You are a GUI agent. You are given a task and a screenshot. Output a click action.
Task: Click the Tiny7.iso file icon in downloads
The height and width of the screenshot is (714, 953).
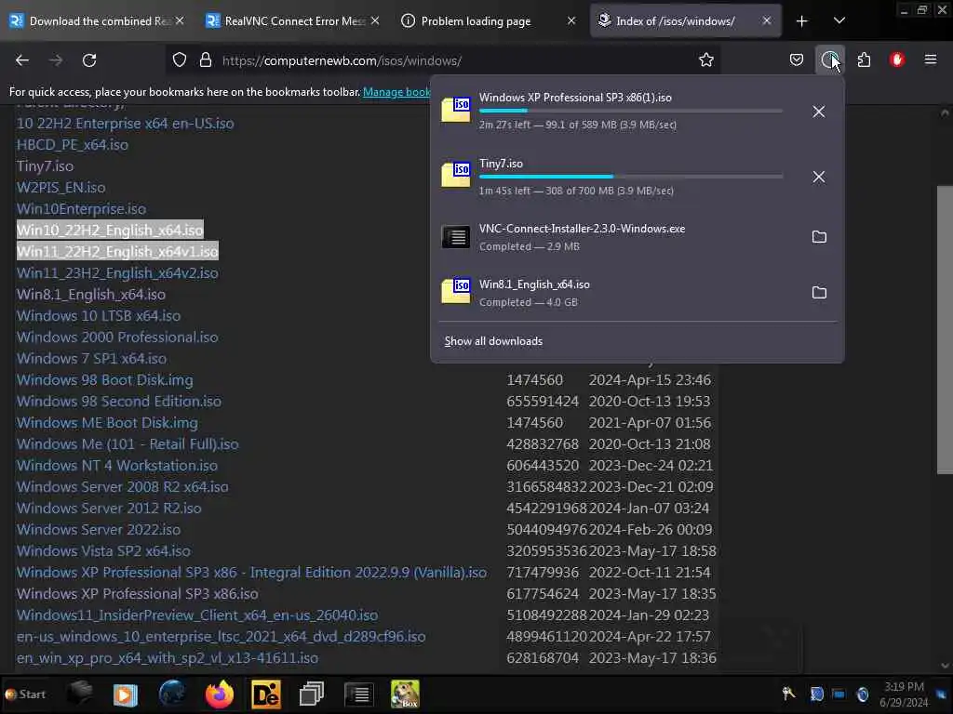(x=456, y=175)
